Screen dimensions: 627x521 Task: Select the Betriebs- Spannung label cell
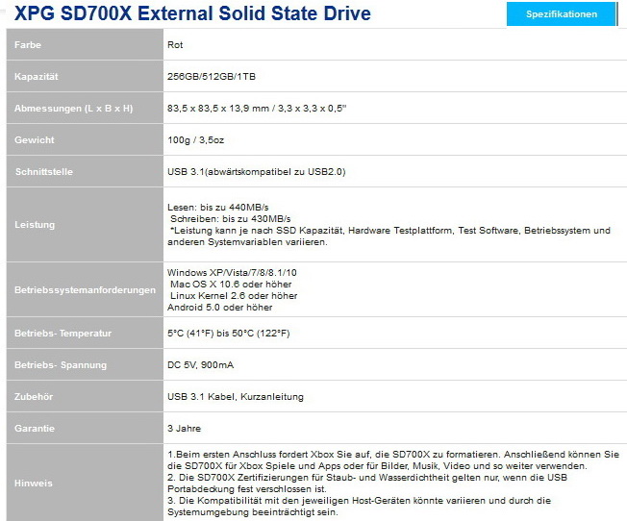pyautogui.click(x=85, y=364)
